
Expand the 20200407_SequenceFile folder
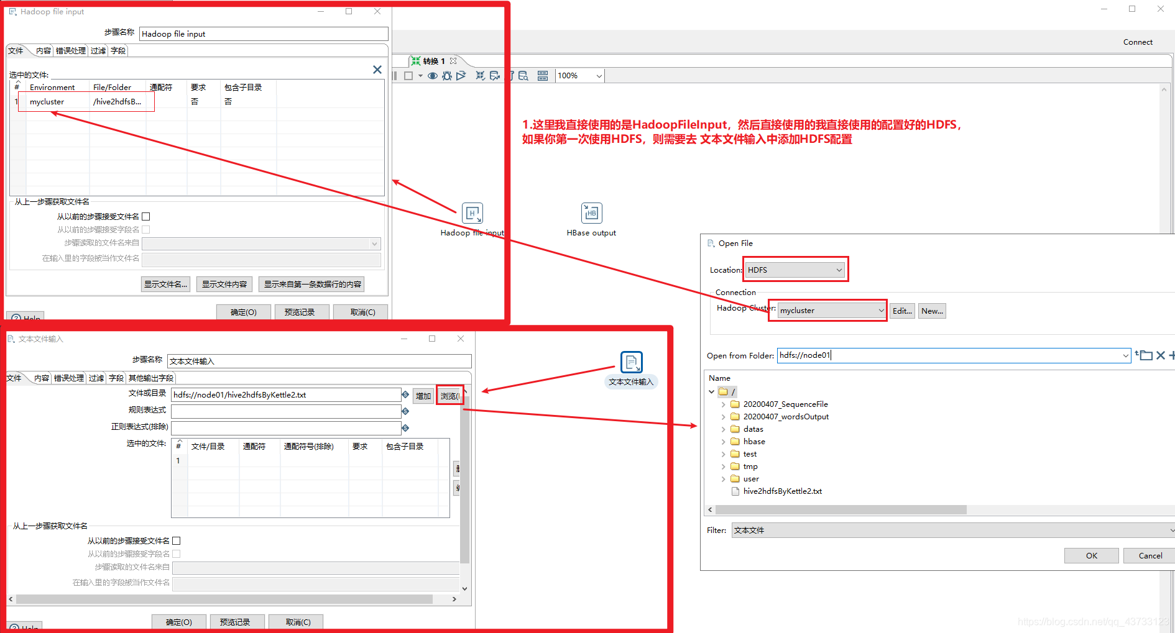coord(723,404)
